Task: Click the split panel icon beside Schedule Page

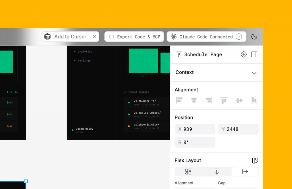Action: pos(254,54)
